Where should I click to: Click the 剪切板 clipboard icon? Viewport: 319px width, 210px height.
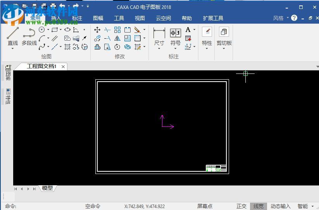(224, 32)
